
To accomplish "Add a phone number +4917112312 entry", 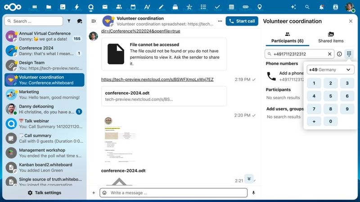I will click(285, 76).
